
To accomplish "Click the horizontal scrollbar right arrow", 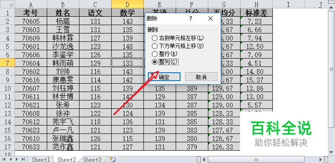I will [x=321, y=159].
